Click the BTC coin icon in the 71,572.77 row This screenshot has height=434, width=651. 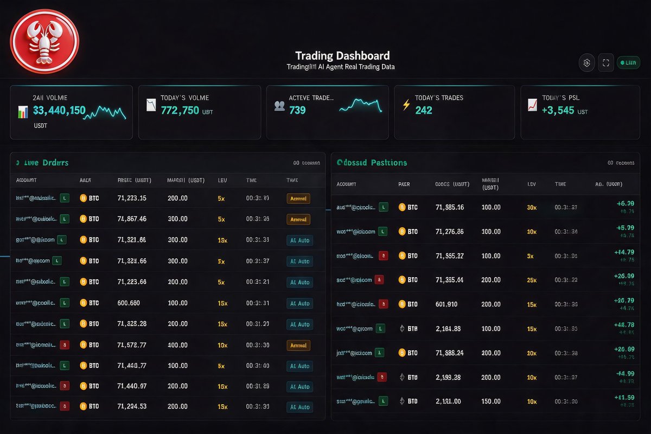[84, 345]
